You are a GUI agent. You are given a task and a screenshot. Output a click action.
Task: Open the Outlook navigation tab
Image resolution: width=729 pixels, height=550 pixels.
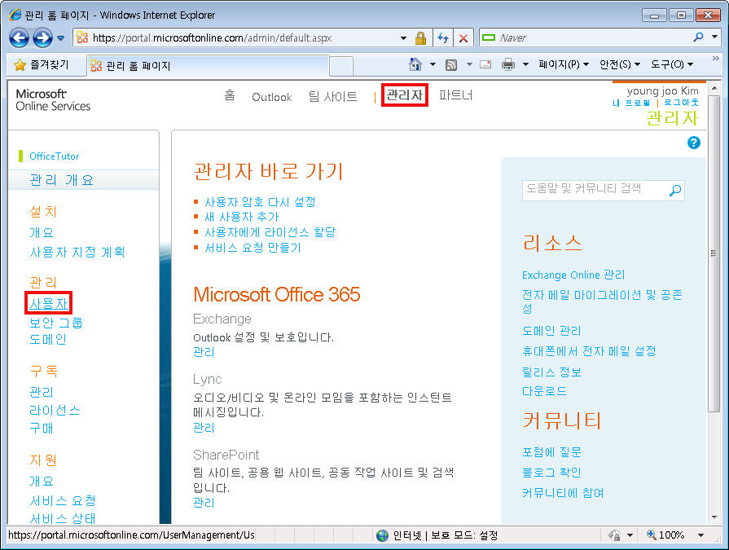coord(272,97)
